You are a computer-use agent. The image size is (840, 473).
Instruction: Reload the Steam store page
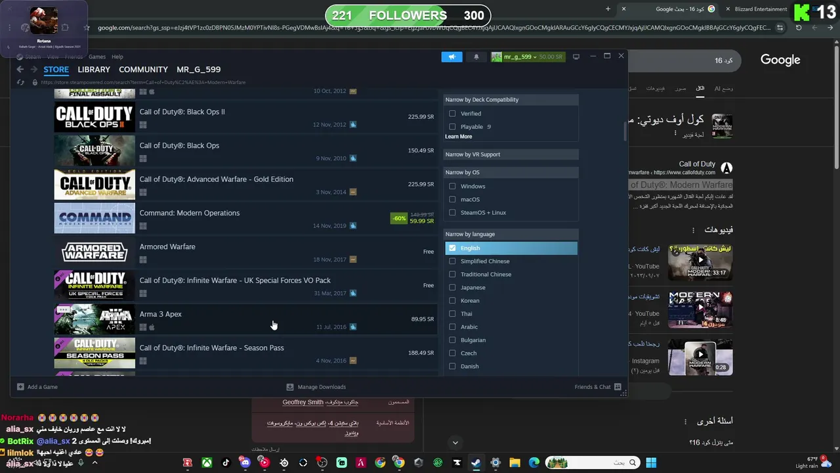tap(20, 82)
